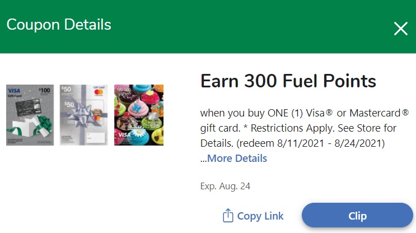
Task: Clip the 300 Fuel Points coupon
Action: click(357, 215)
